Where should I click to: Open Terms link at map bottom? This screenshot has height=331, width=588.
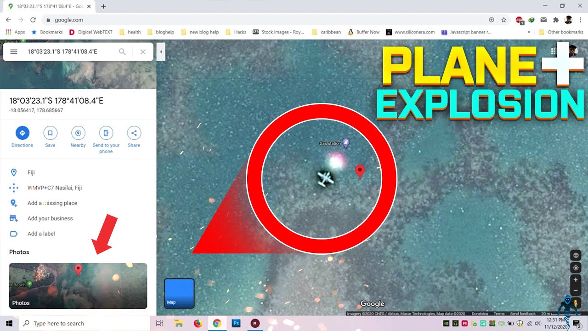(499, 314)
